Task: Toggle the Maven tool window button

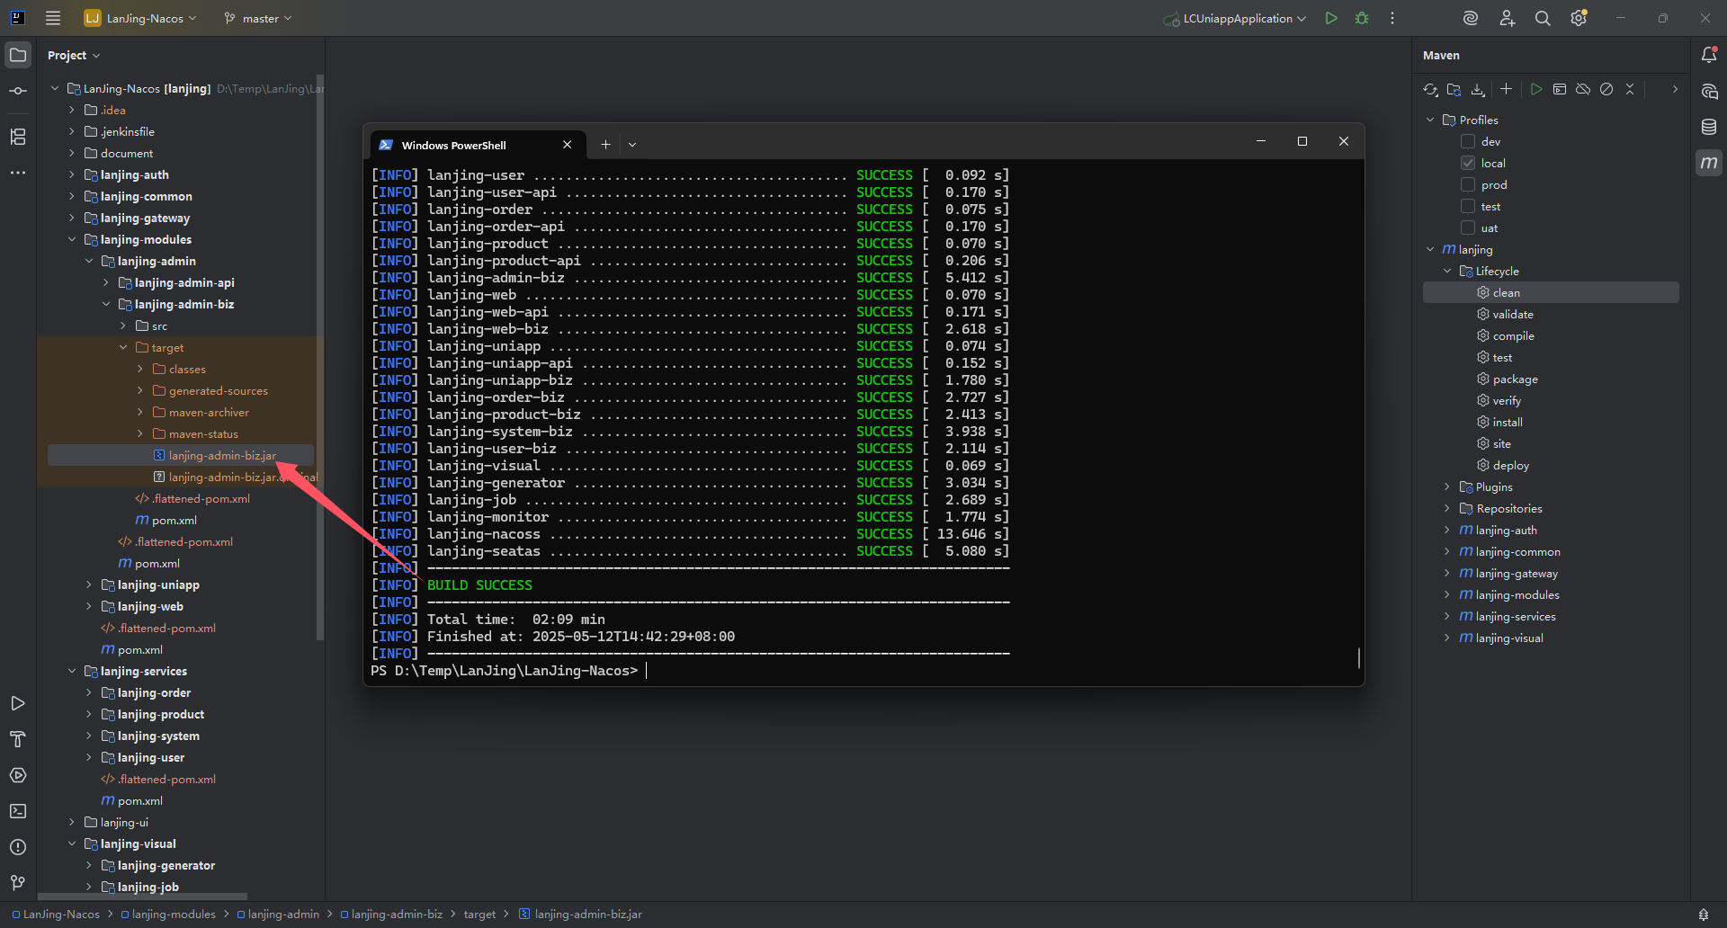Action: [x=1709, y=163]
